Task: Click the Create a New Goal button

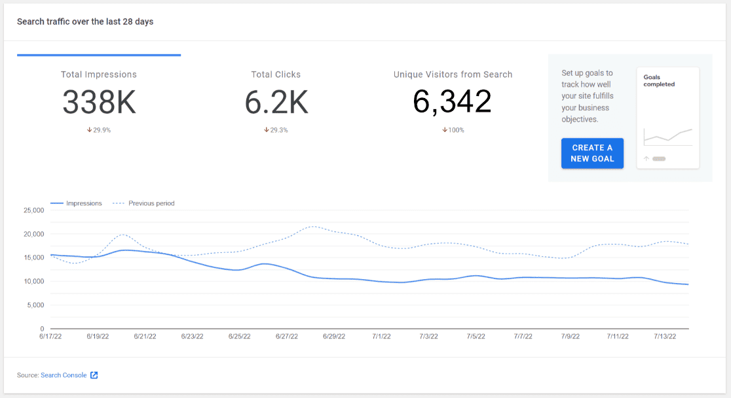Action: click(592, 153)
